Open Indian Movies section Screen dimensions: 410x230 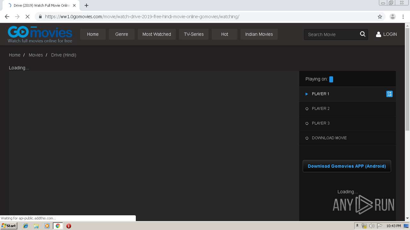(x=259, y=34)
